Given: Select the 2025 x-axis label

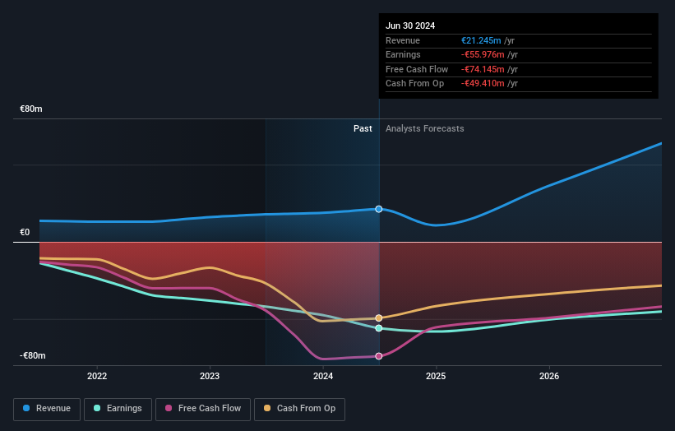Looking at the screenshot, I should click(x=436, y=376).
